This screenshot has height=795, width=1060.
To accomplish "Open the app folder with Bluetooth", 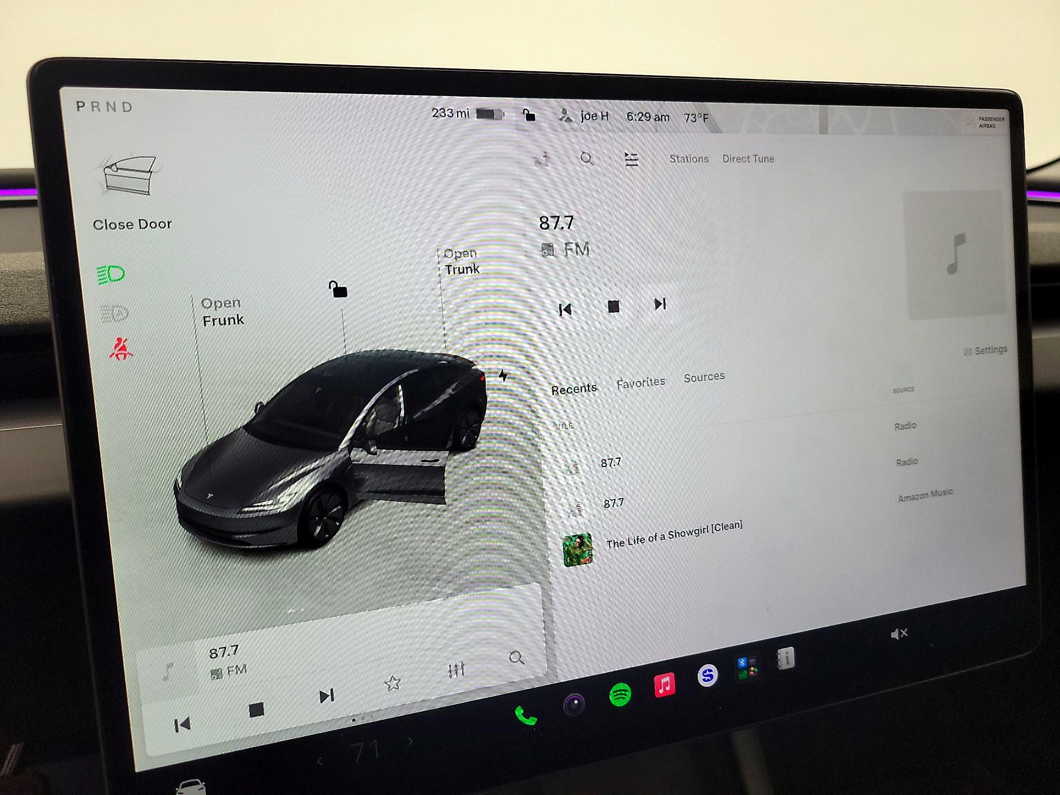I will pos(748,667).
